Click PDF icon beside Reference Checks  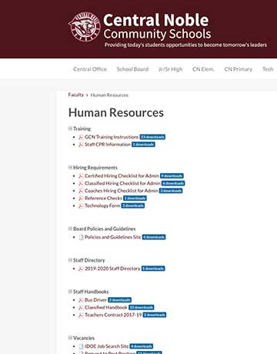click(81, 199)
